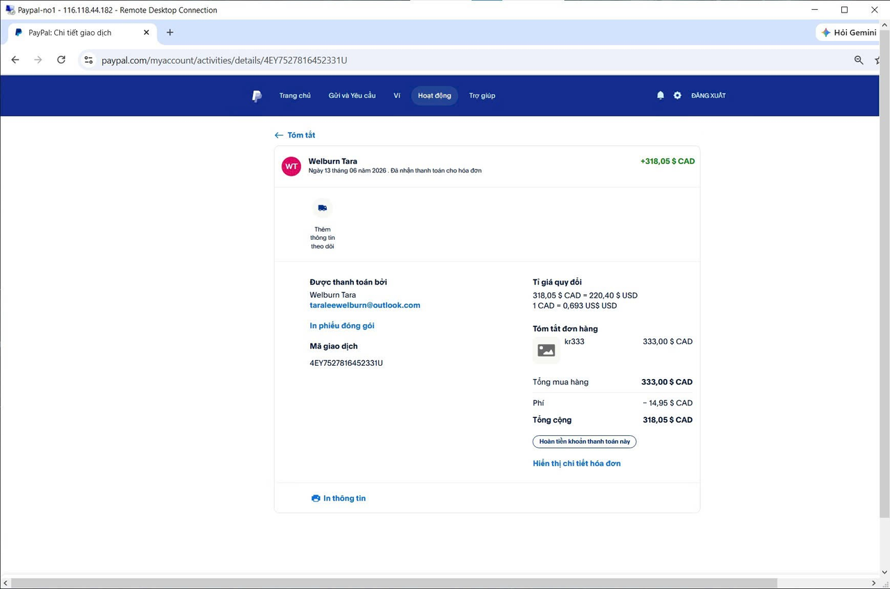Open the settings gear icon

pos(677,95)
